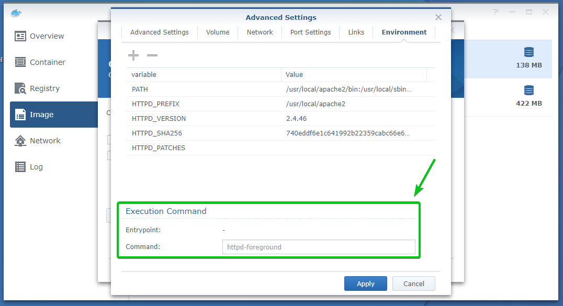
Task: Switch to the Volume tab
Action: click(218, 32)
